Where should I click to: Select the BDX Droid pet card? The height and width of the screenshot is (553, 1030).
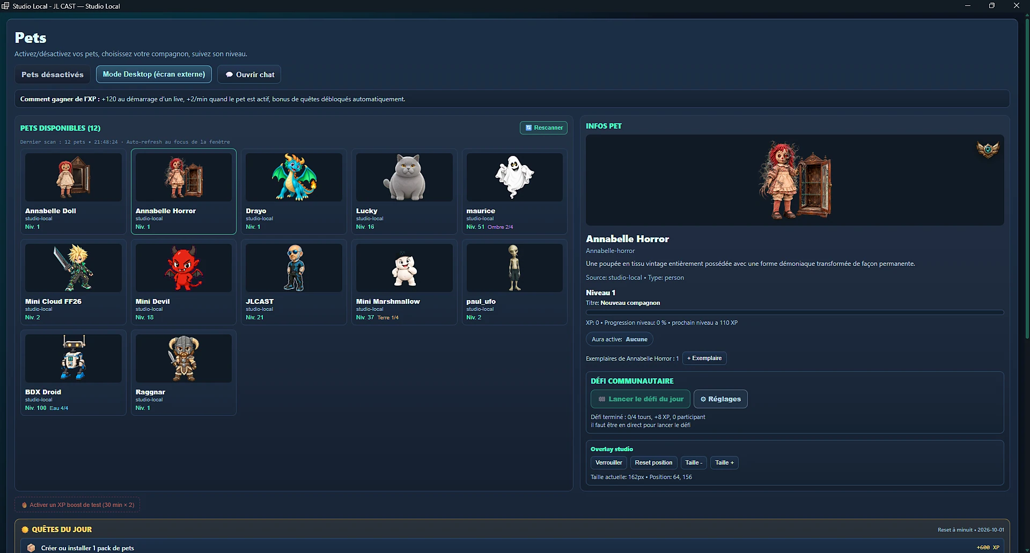[x=73, y=372]
